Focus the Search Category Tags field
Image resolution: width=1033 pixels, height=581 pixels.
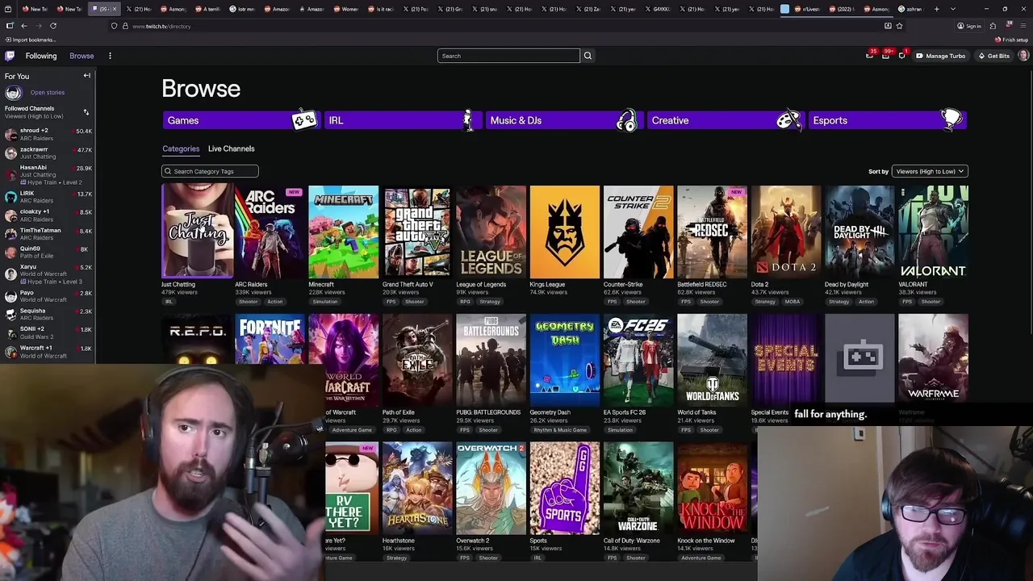(210, 171)
